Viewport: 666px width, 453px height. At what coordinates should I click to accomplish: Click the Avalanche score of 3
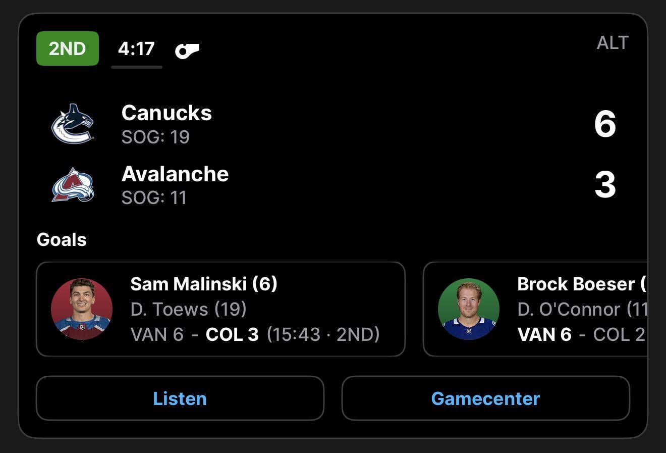[605, 185]
